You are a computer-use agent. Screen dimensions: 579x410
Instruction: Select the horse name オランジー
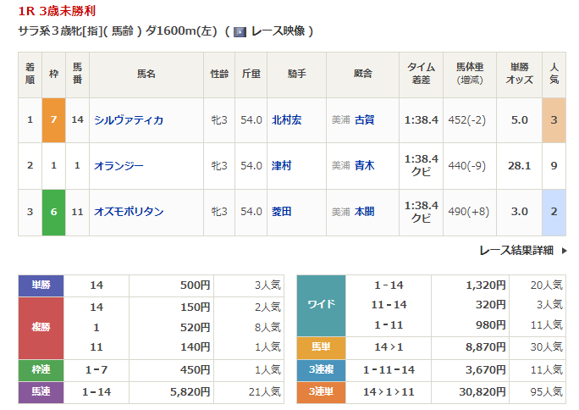(119, 165)
